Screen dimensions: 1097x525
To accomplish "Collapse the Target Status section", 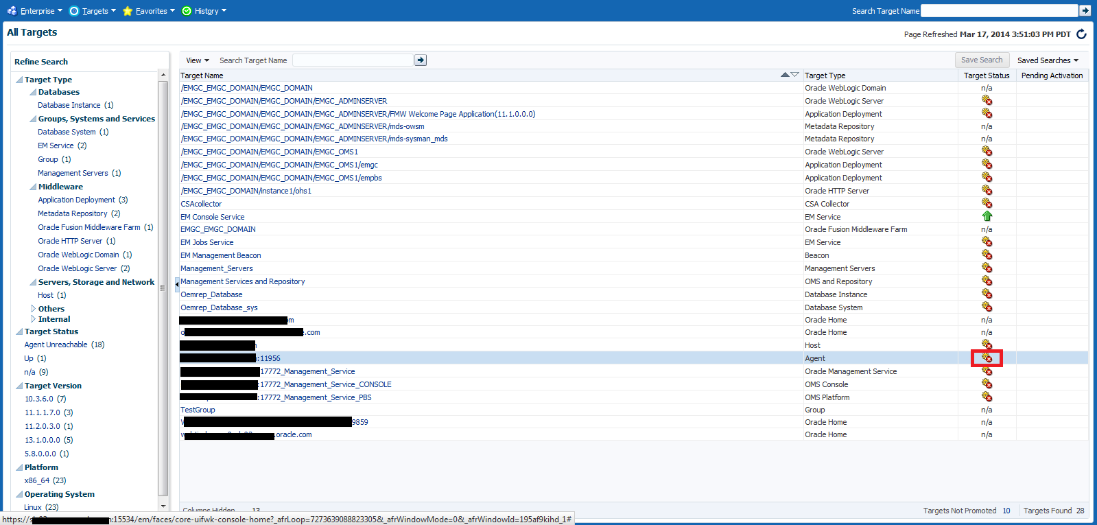I will 19,332.
